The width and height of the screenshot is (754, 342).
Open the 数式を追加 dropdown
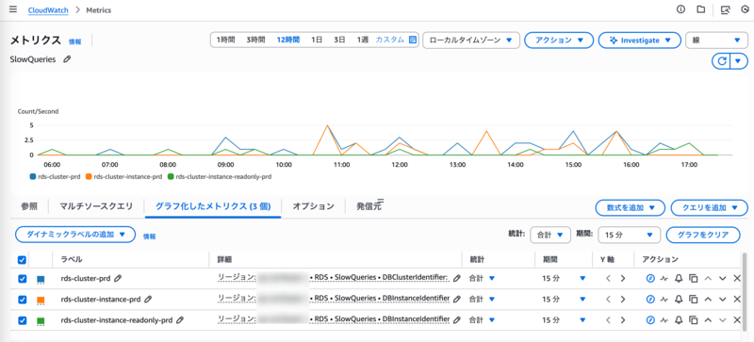[630, 208]
